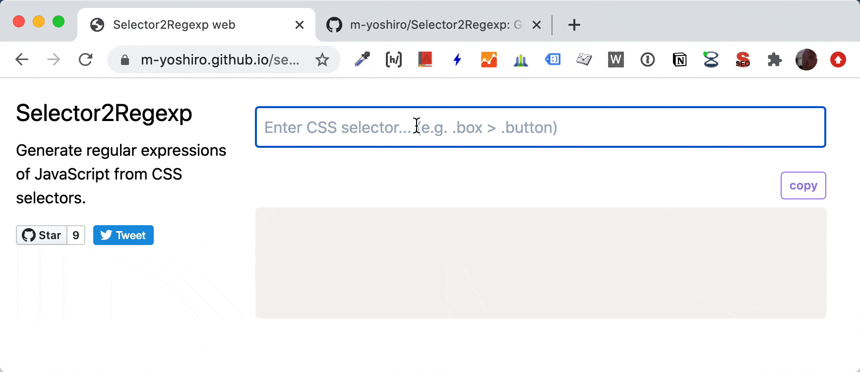Open the puzzle-piece Extensions menu

tap(775, 60)
